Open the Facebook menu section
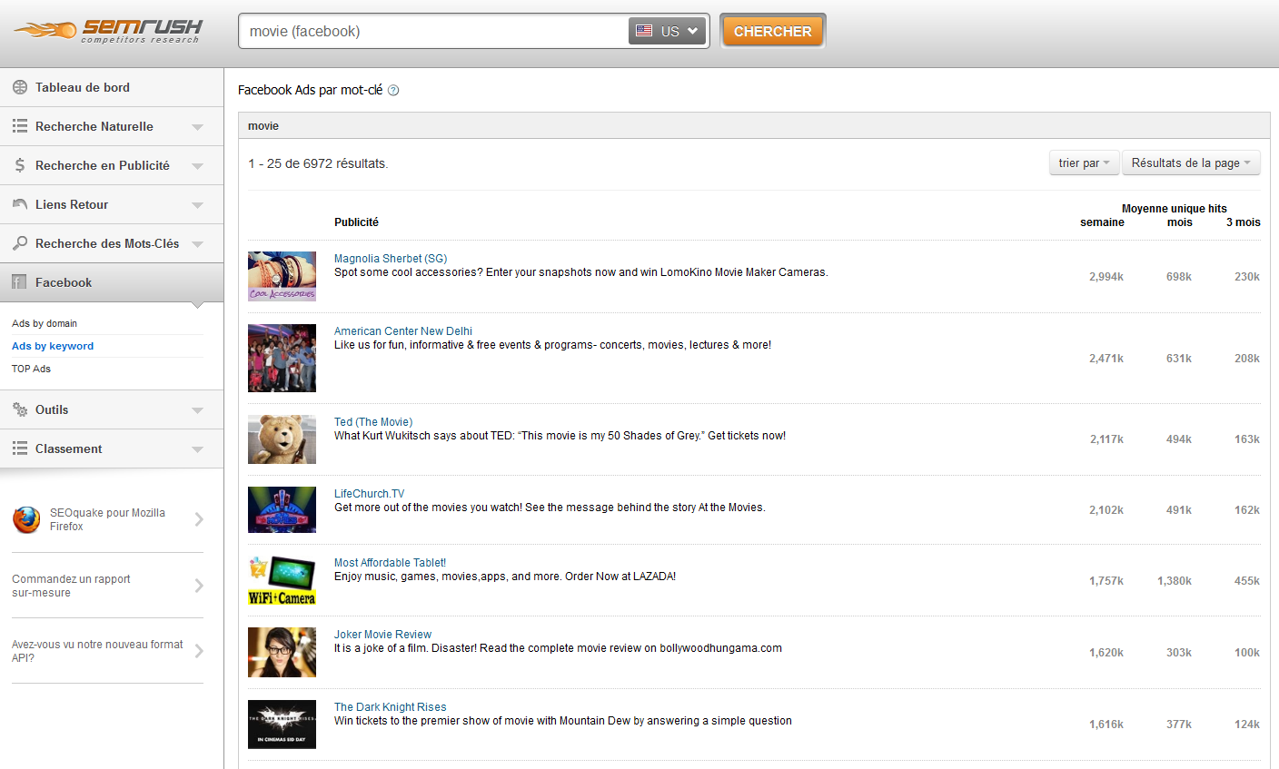 [x=112, y=282]
